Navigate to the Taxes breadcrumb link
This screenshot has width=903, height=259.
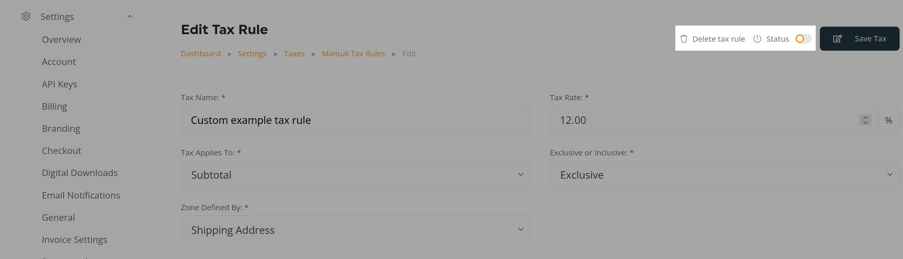click(294, 54)
